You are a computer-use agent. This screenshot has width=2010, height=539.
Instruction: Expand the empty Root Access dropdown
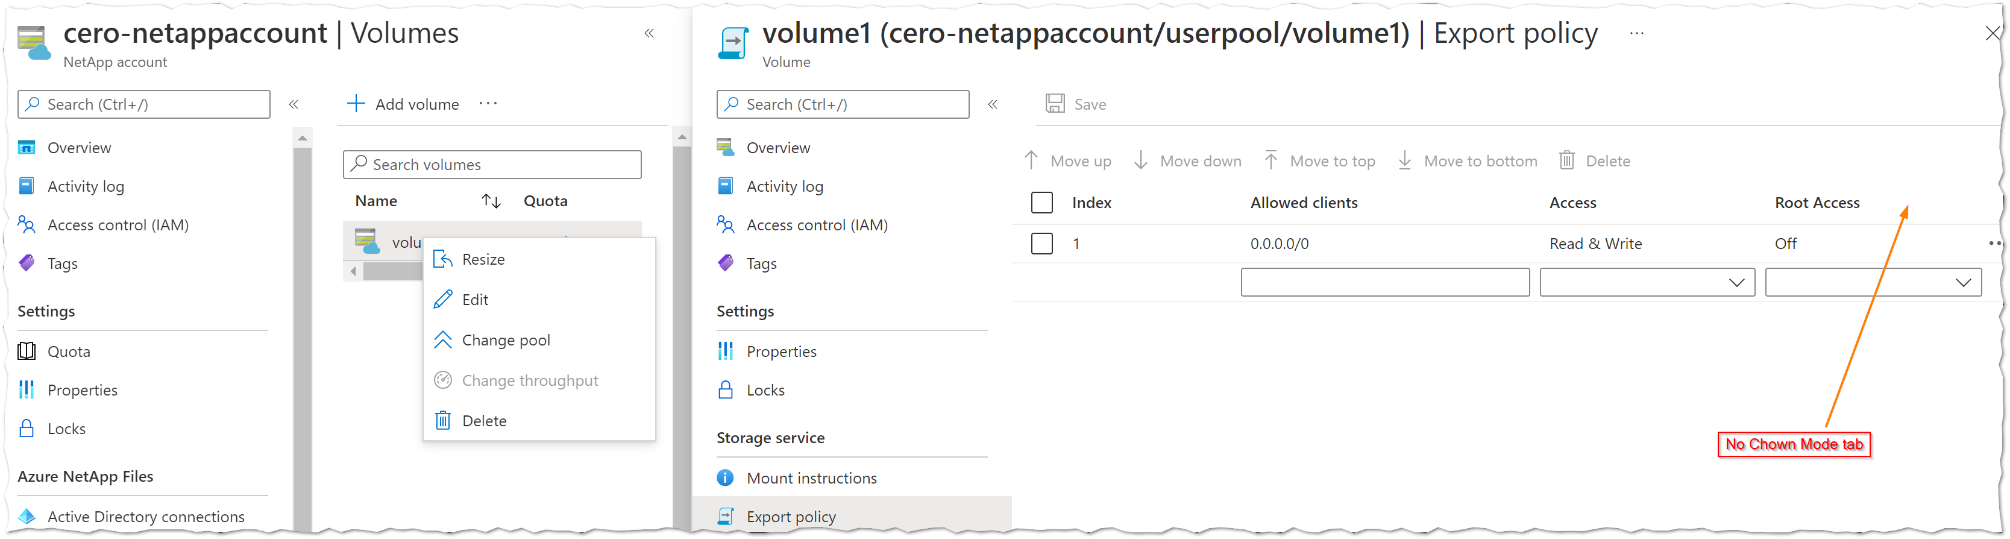click(1873, 282)
